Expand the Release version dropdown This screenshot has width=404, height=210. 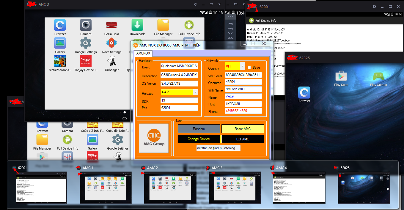click(x=196, y=92)
